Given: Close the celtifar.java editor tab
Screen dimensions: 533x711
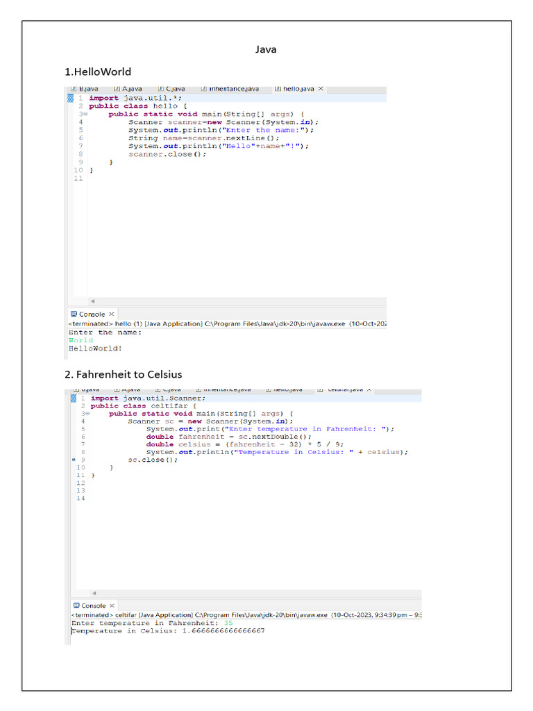Looking at the screenshot, I should point(369,390).
